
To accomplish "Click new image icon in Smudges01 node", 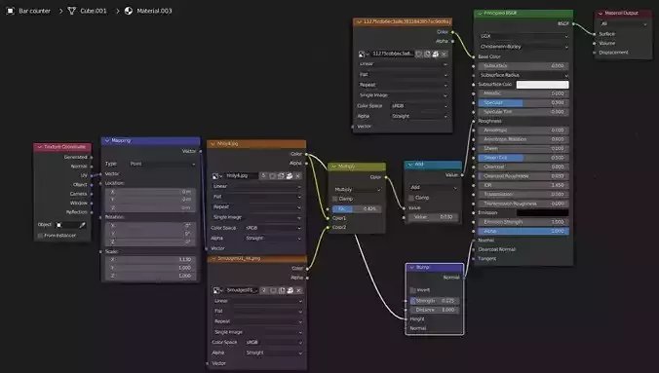I will 282,290.
